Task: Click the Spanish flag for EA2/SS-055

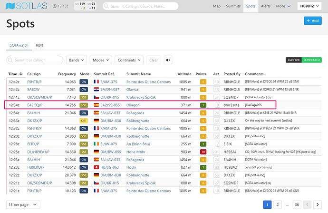Action: point(97,104)
